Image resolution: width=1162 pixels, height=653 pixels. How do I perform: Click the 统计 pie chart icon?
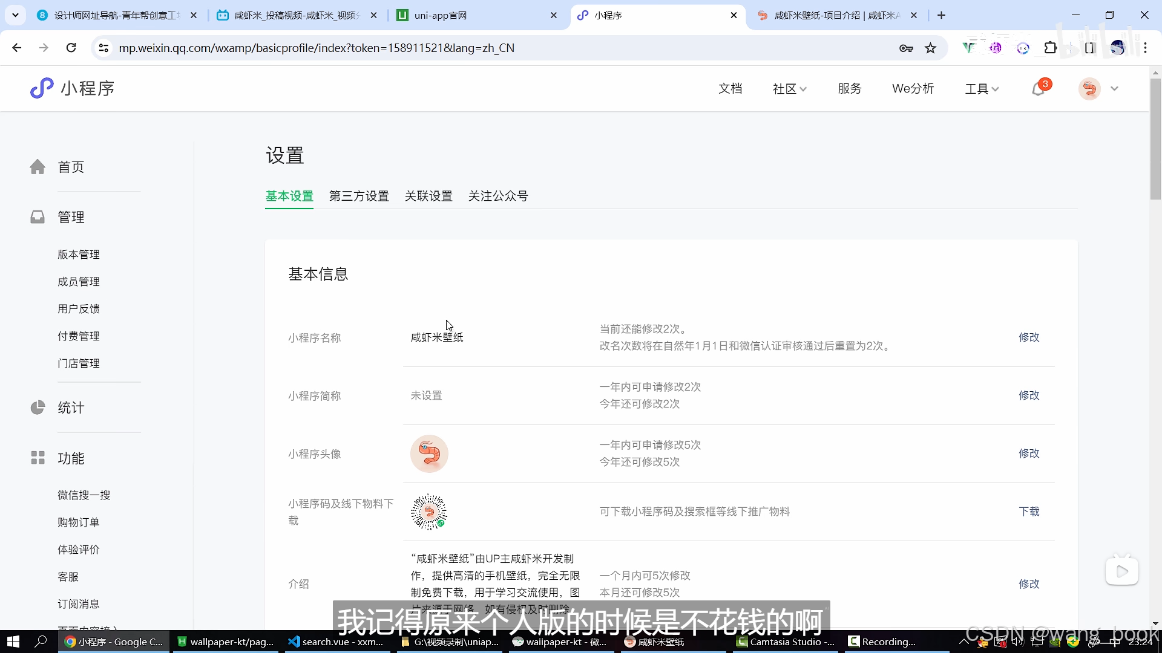pos(38,408)
